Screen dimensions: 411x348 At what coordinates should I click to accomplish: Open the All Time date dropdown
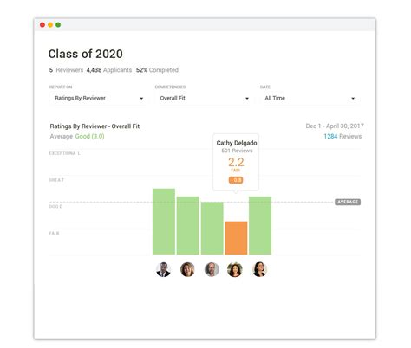point(310,98)
